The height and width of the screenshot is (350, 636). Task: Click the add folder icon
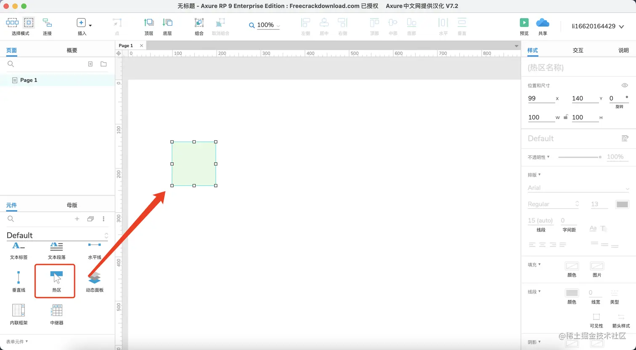point(103,64)
